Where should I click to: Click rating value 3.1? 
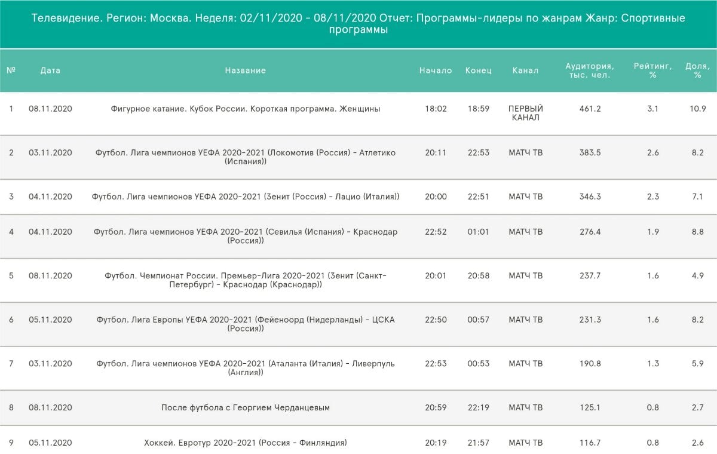click(653, 109)
